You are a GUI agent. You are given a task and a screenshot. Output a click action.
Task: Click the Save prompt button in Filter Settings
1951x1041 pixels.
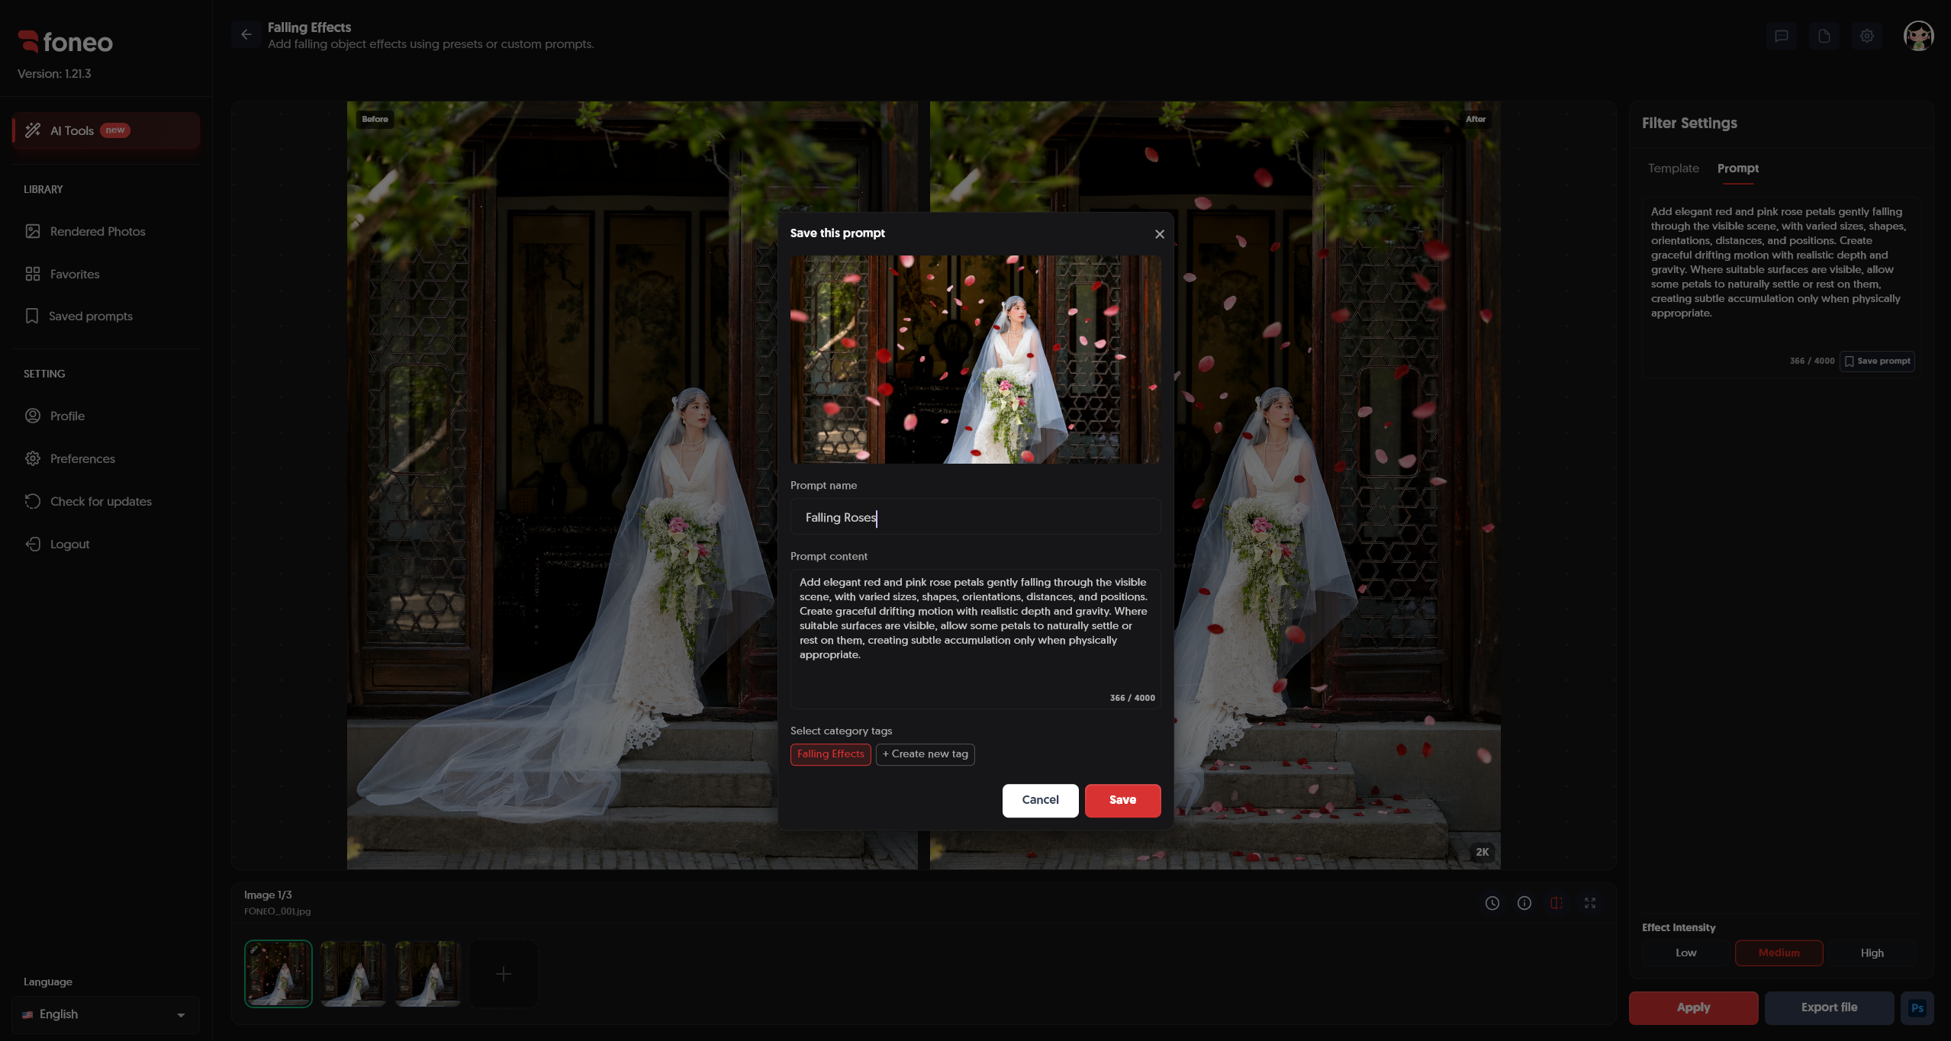click(x=1877, y=361)
